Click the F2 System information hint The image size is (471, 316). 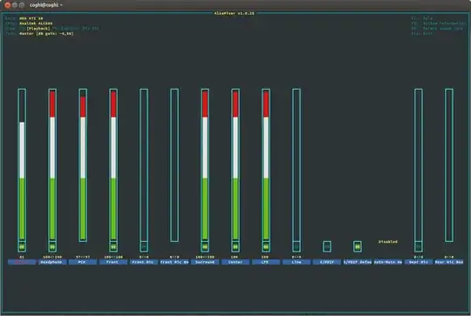pyautogui.click(x=439, y=24)
